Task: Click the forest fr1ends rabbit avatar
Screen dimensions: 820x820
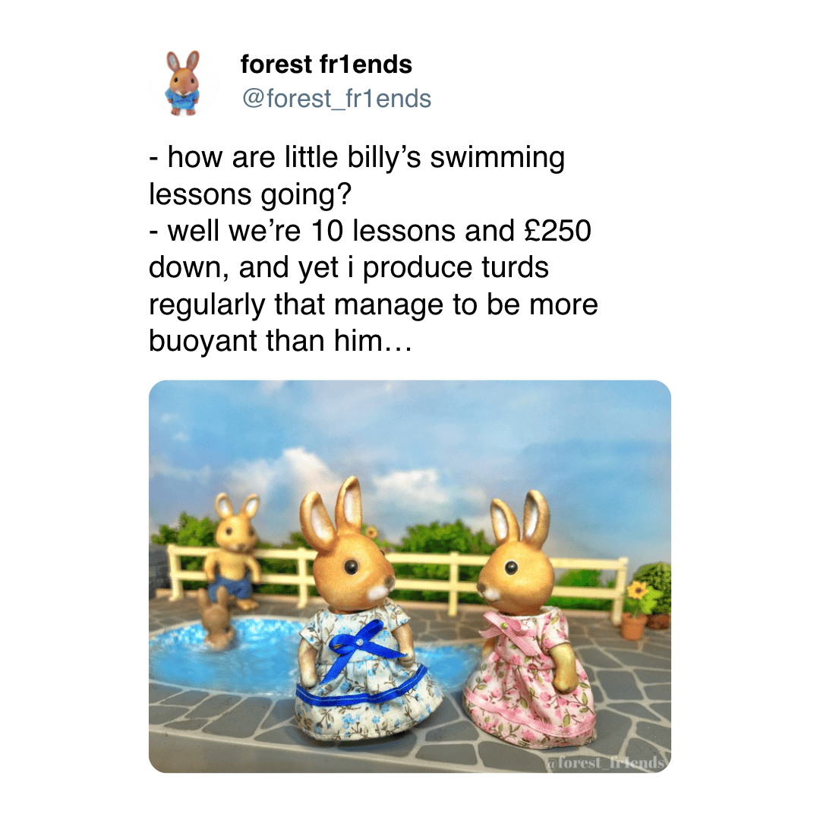Action: click(x=183, y=83)
